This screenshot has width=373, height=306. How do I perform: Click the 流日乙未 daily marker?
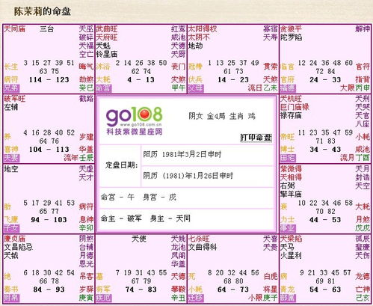(263, 88)
